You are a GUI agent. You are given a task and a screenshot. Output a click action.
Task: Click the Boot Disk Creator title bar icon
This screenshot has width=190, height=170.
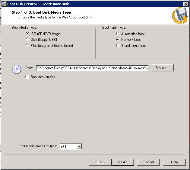[x=4, y=4]
